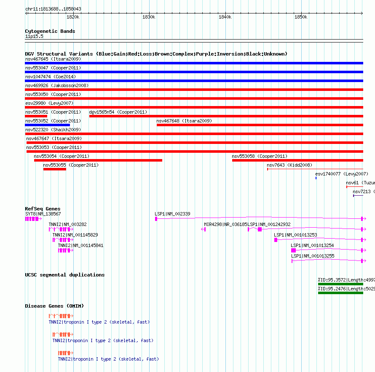Click the ruler's left arrow end

click(26, 13)
